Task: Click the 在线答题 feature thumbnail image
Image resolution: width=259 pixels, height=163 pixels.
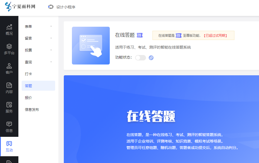Action: pyautogui.click(x=91, y=46)
